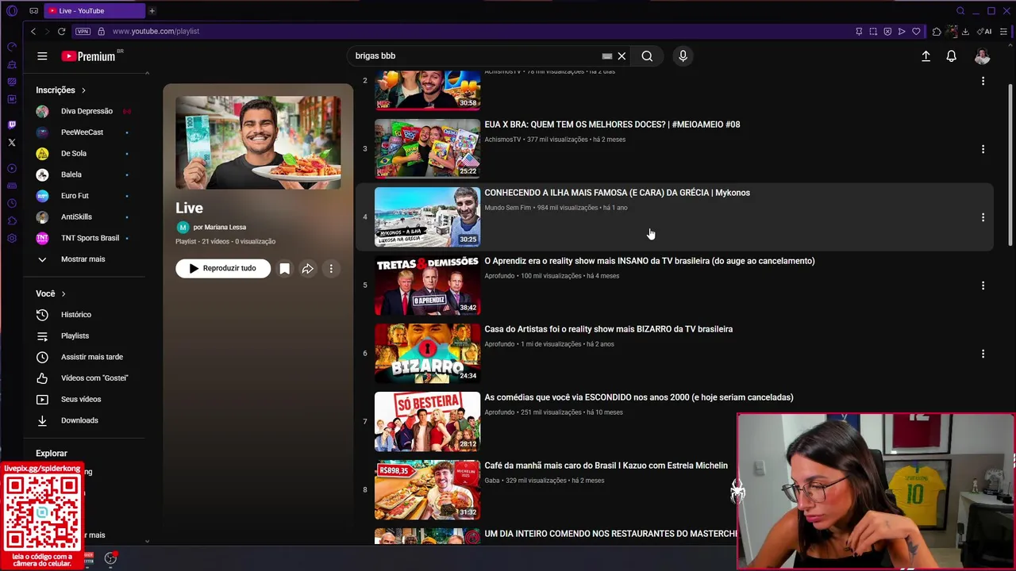The height and width of the screenshot is (571, 1016).
Task: Open the 'As comédias que você via ESCONDIDO' video
Action: pyautogui.click(x=638, y=397)
